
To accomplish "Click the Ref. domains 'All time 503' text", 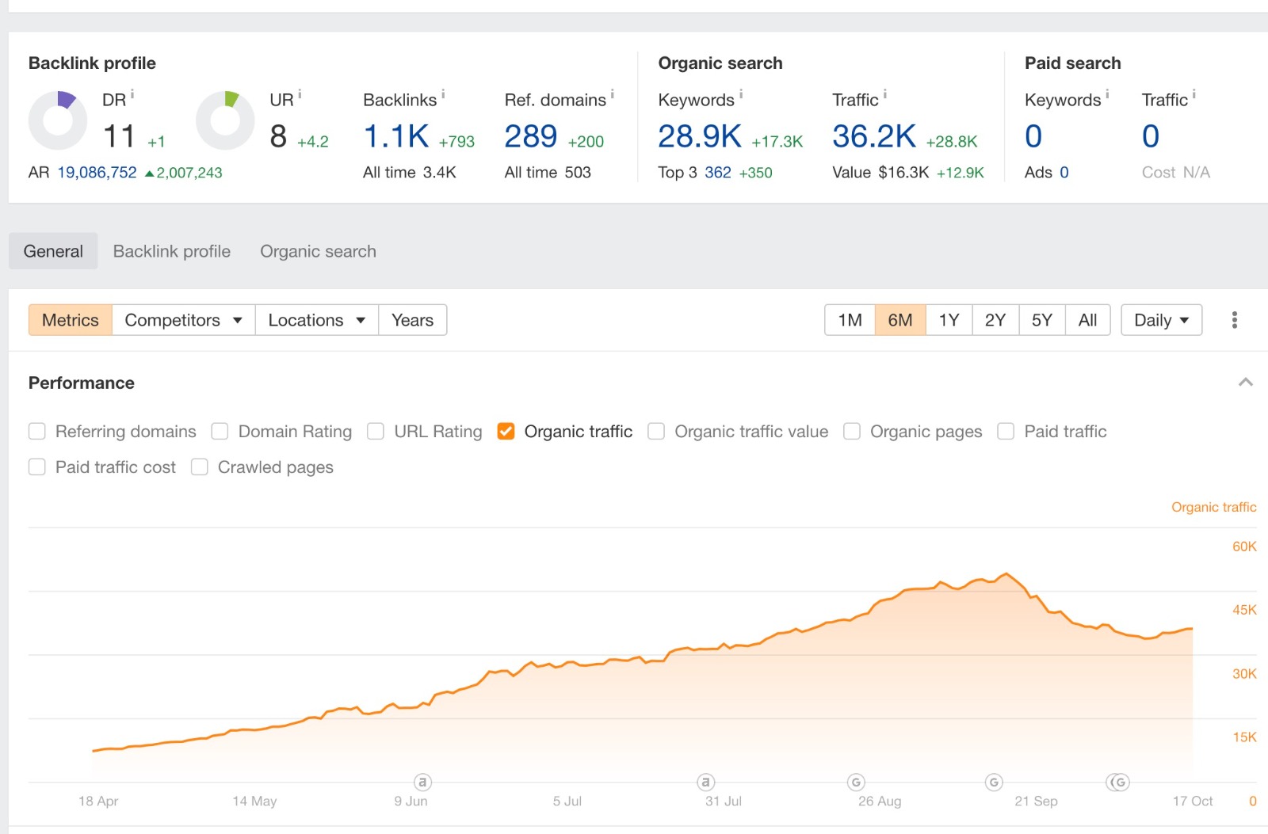I will [548, 172].
